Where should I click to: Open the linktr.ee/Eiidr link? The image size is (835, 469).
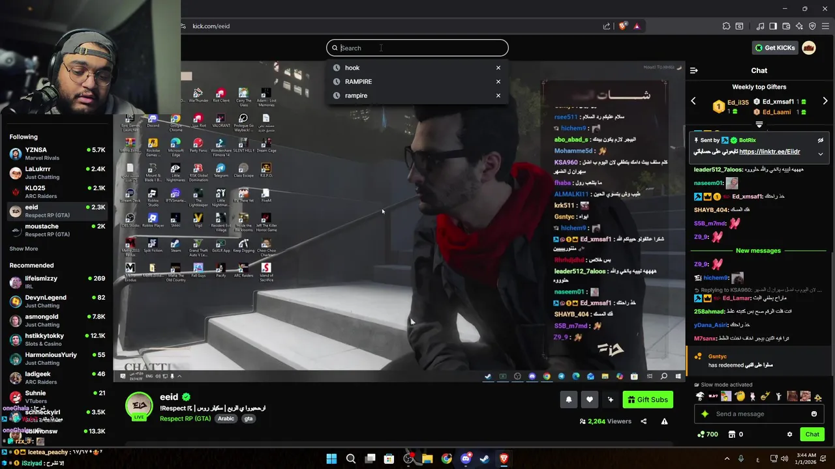[770, 152]
